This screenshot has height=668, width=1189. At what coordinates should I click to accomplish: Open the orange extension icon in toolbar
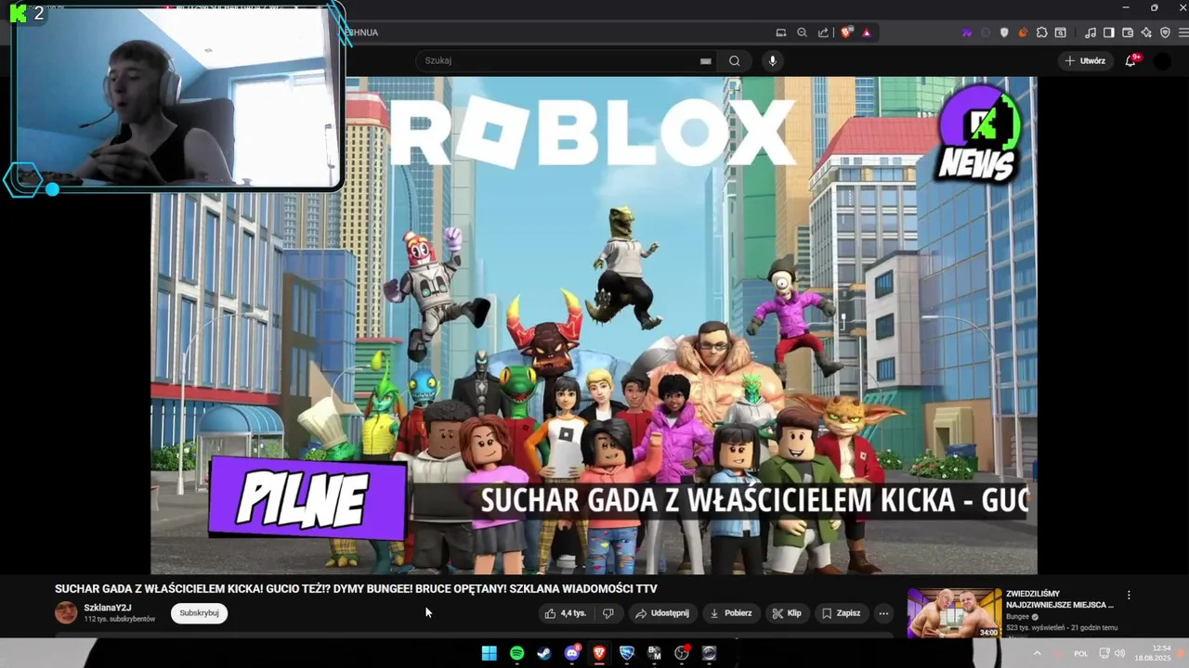1023,32
